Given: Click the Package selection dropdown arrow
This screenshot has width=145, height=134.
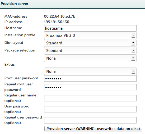Looking at the screenshot, I should pyautogui.click(x=133, y=51).
